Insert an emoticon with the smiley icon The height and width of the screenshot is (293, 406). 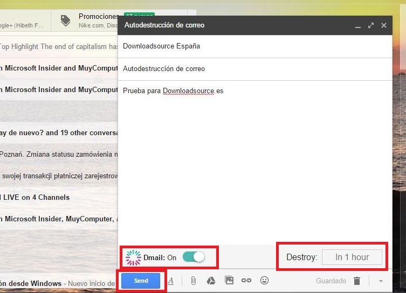[264, 280]
